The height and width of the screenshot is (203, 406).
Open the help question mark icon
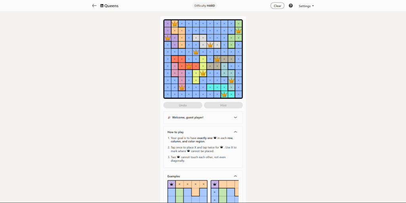[x=291, y=6]
